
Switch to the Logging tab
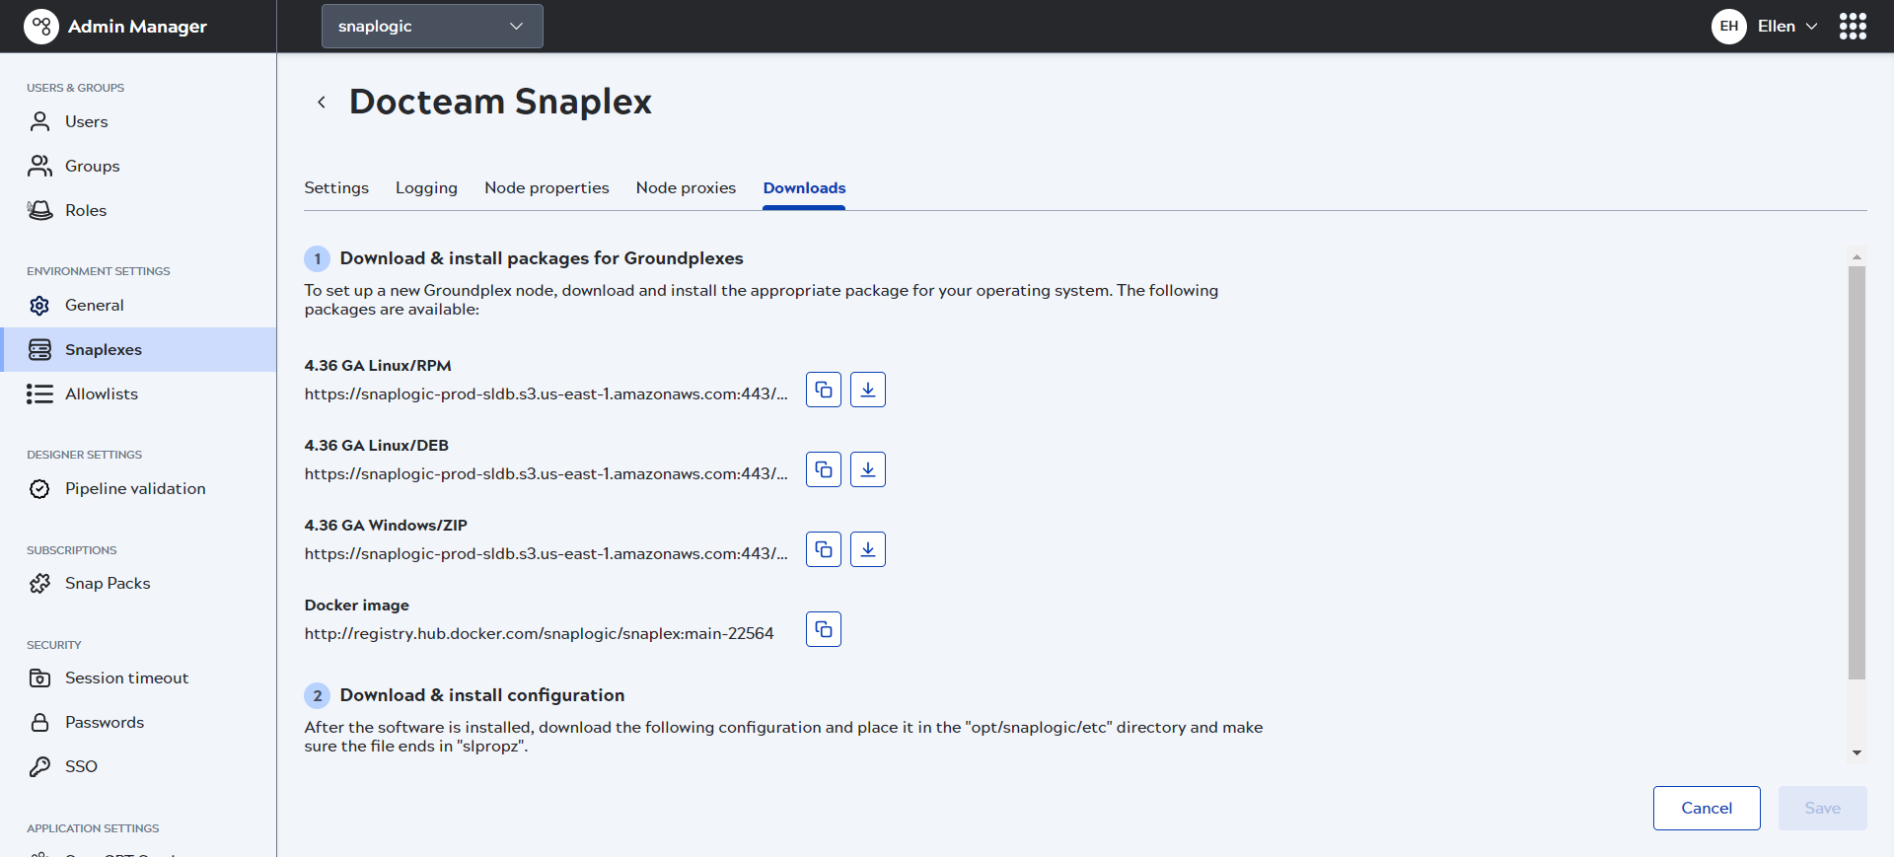[426, 187]
